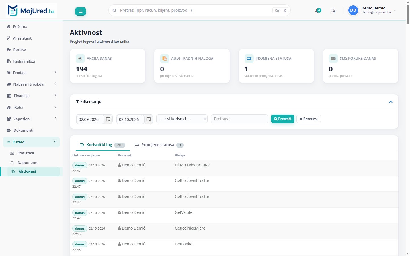Click the Akcija danas card icon
410x256 pixels.
point(80,58)
